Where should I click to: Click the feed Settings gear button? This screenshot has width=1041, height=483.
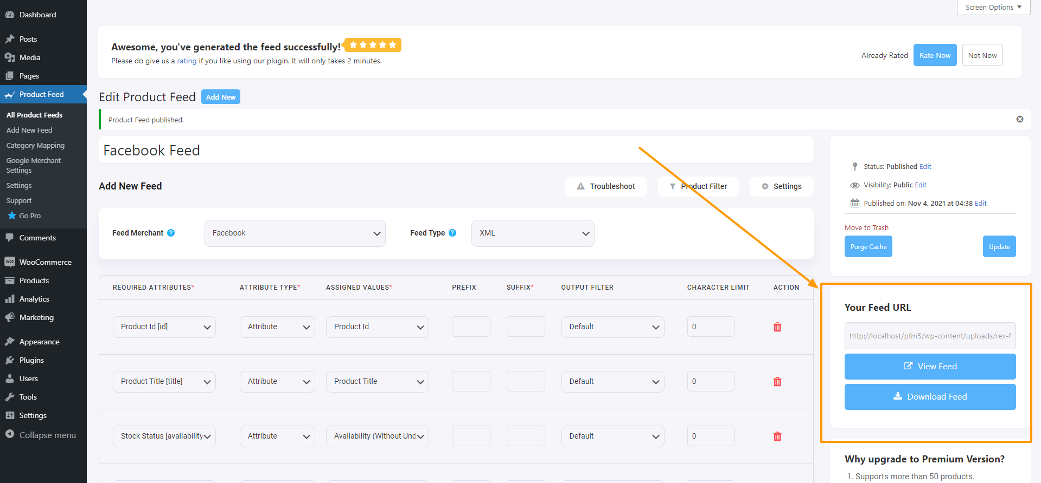pyautogui.click(x=782, y=186)
